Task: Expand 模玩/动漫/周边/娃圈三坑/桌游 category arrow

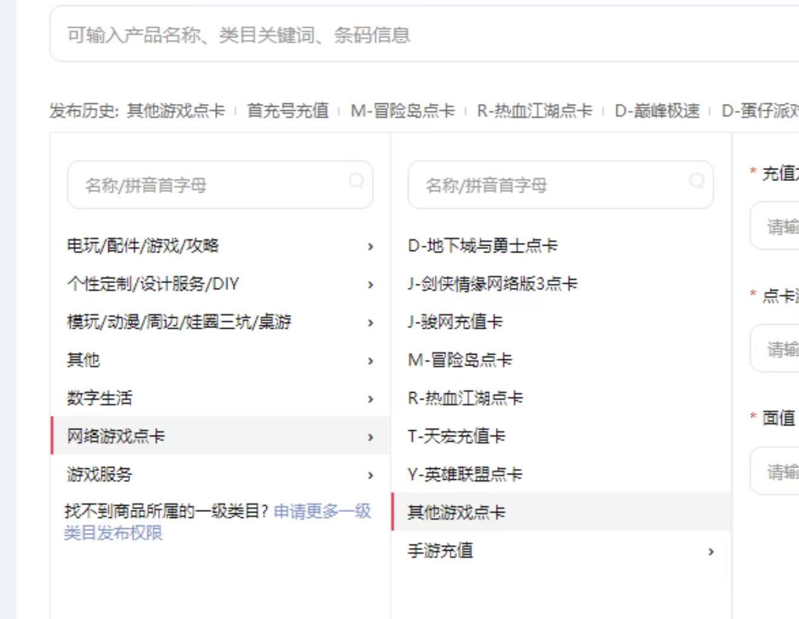Action: pos(370,323)
